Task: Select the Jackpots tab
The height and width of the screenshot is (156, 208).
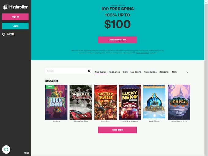Action: [164, 72]
